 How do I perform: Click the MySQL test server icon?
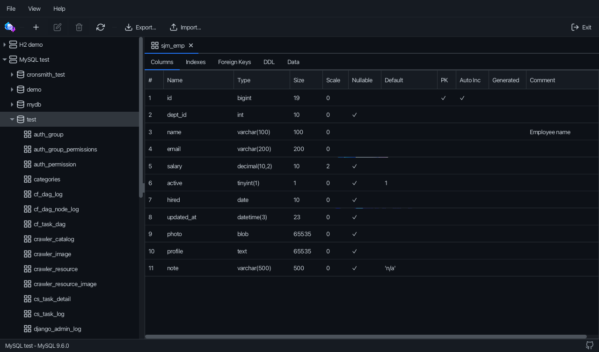13,59
